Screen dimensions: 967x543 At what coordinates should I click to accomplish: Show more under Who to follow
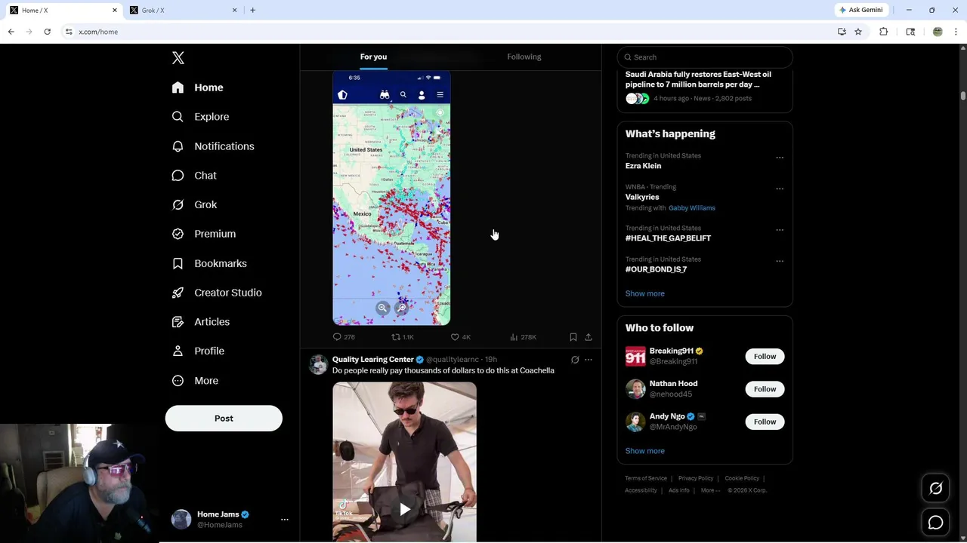644,451
